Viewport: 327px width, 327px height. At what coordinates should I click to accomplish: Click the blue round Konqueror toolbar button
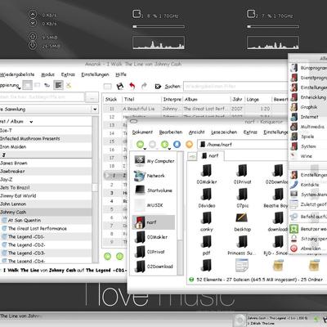pyautogui.click(x=177, y=144)
